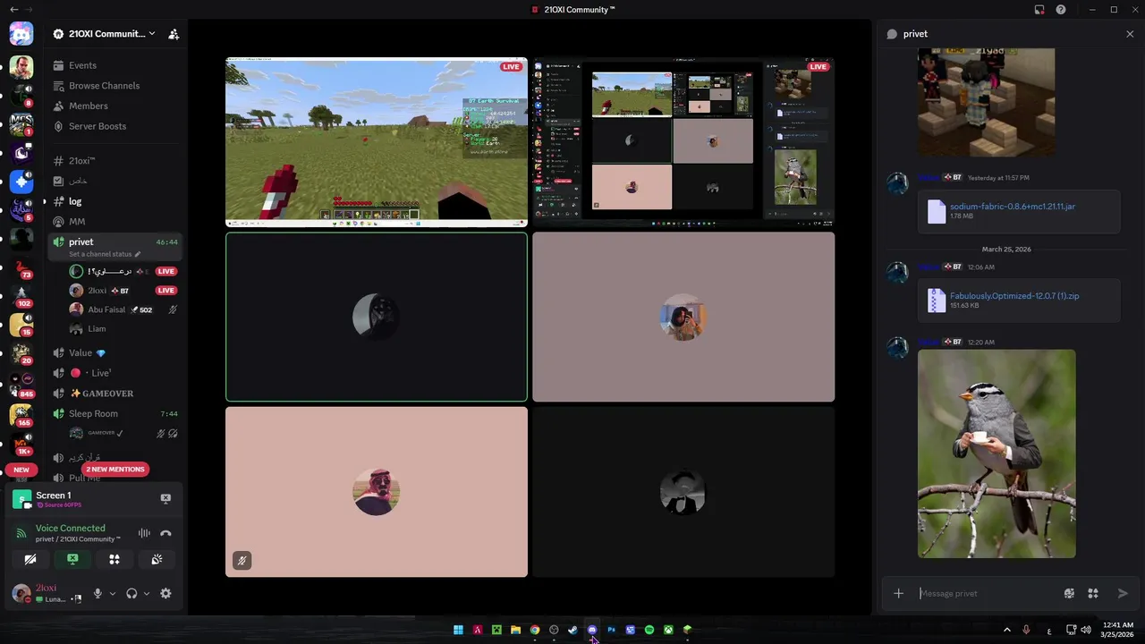
Task: Open Discord help question mark icon
Action: 1061,10
